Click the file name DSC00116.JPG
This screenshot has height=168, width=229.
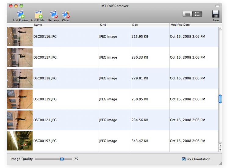click(45, 37)
